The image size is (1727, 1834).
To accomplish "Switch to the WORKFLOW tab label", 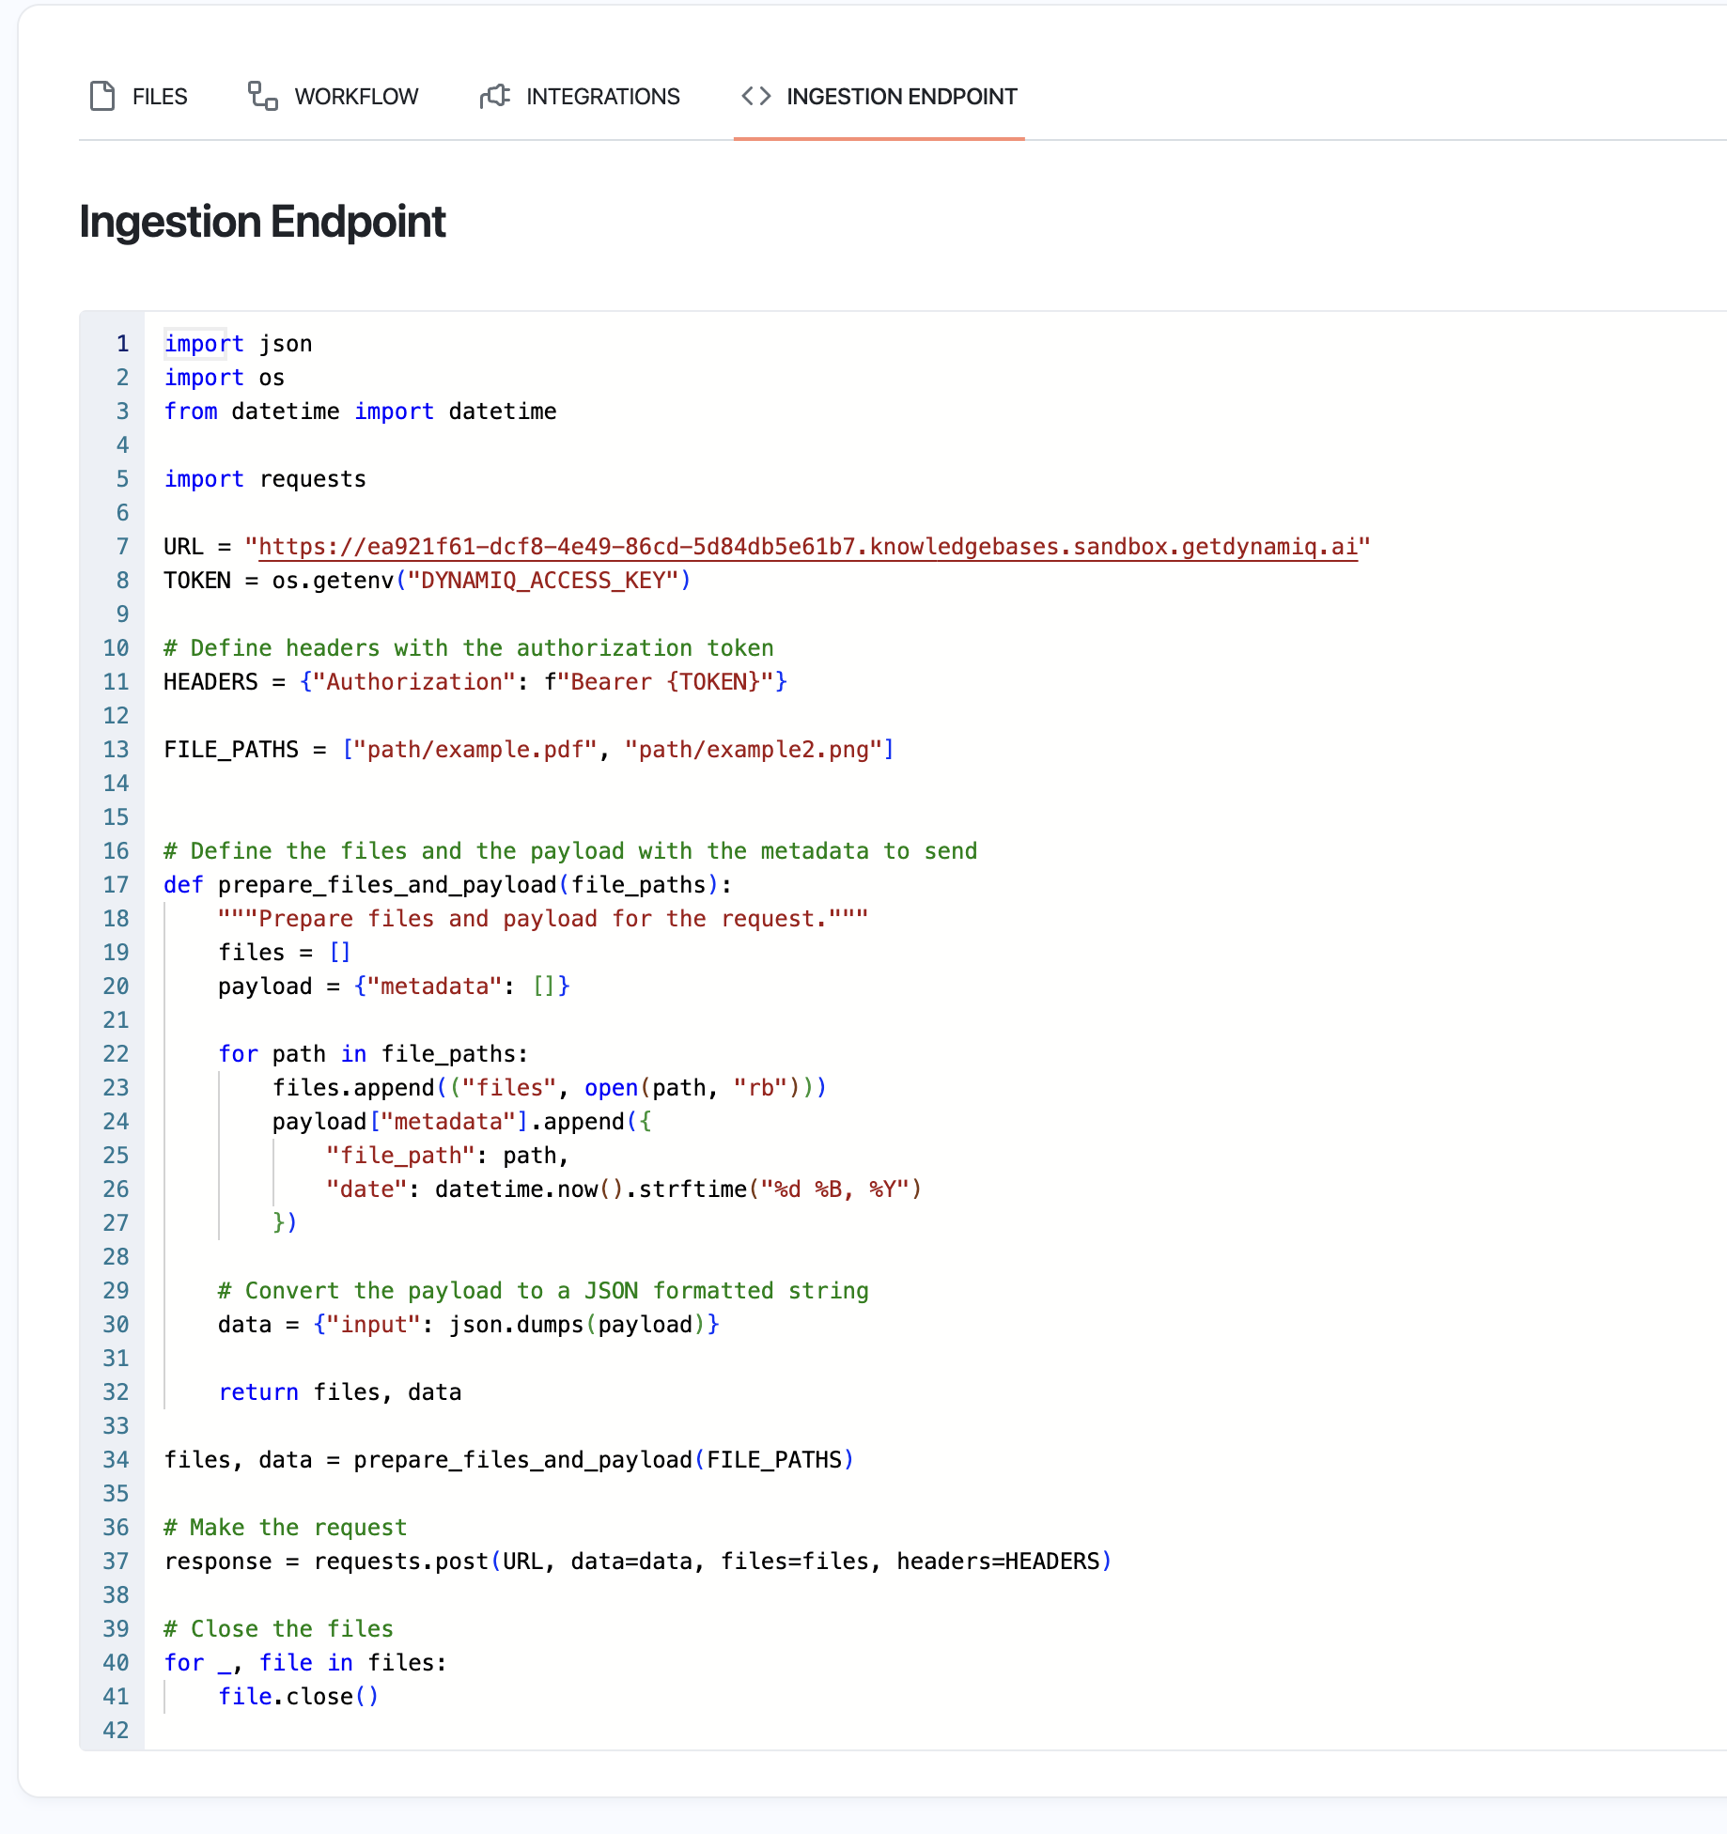I will (x=356, y=97).
